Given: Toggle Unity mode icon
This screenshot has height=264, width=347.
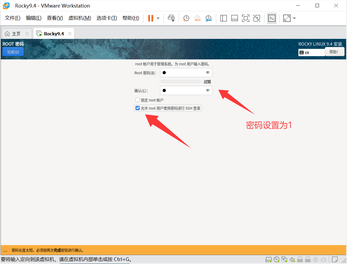Looking at the screenshot, I should click(257, 18).
